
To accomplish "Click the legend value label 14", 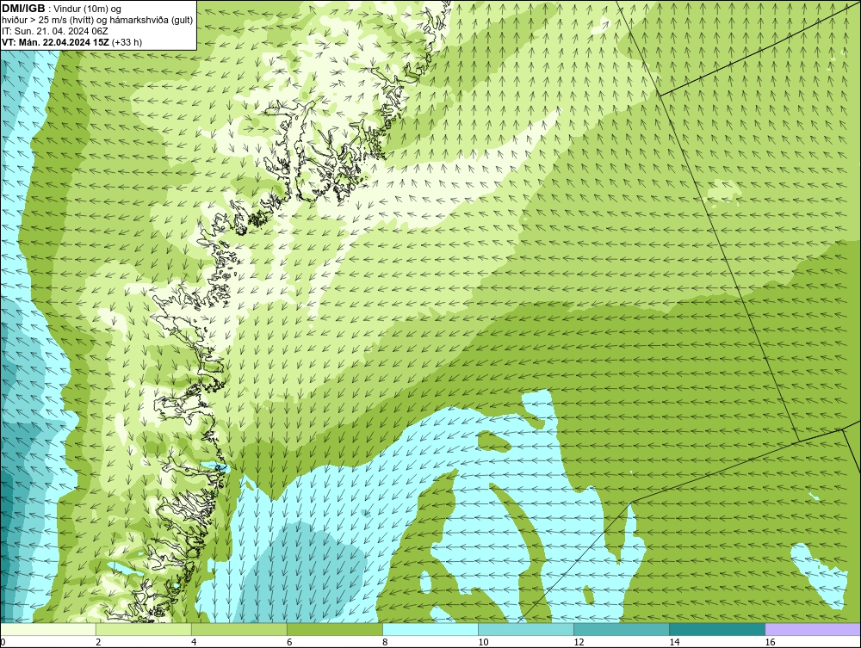I will [674, 642].
